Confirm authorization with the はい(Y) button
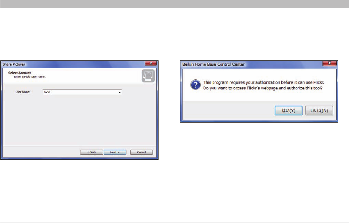Viewport: 349px width, 223px height. 288,110
